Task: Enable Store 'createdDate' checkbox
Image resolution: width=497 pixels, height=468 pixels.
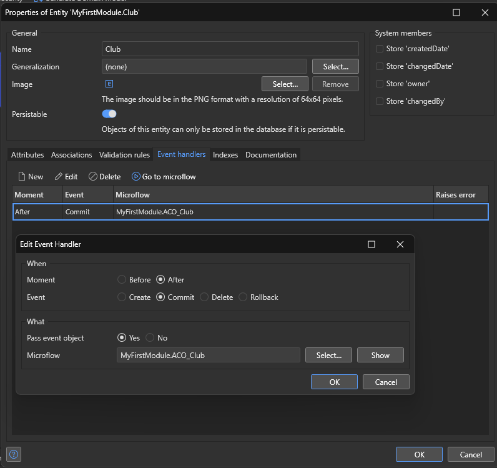Action: (380, 49)
